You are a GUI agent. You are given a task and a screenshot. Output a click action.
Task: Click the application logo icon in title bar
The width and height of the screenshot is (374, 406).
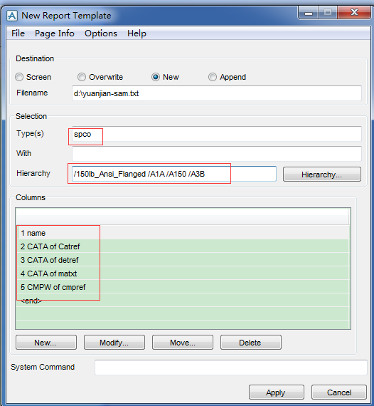point(12,16)
